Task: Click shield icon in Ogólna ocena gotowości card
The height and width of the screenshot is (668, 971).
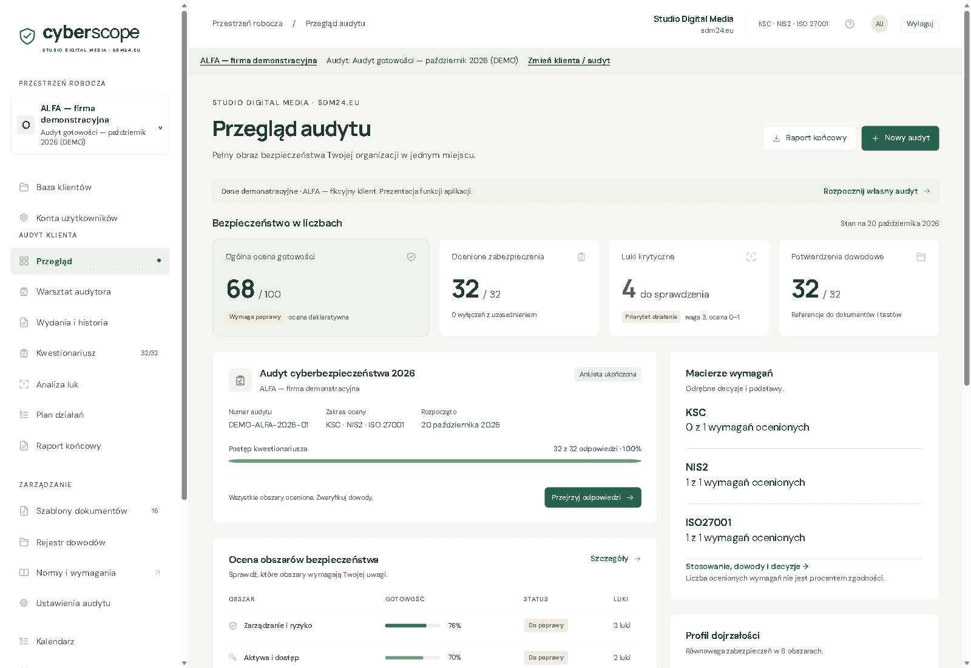Action: 411,257
